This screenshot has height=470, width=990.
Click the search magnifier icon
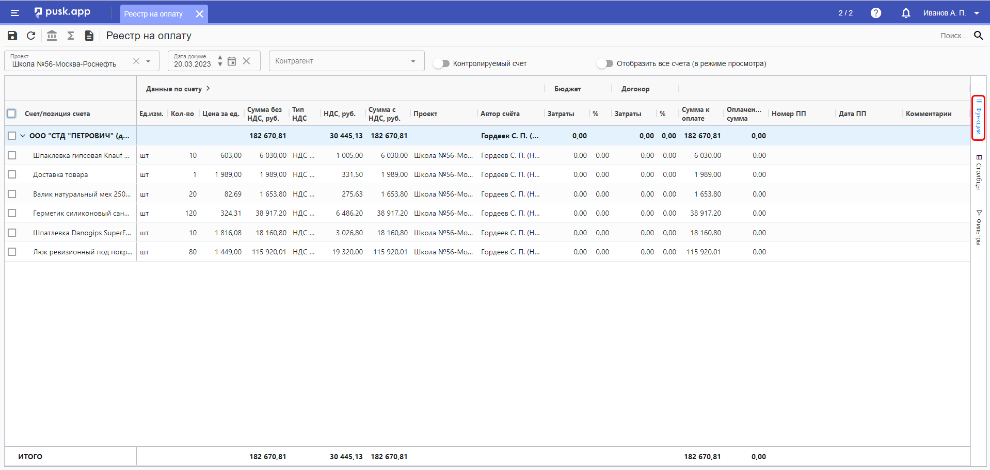click(x=978, y=36)
